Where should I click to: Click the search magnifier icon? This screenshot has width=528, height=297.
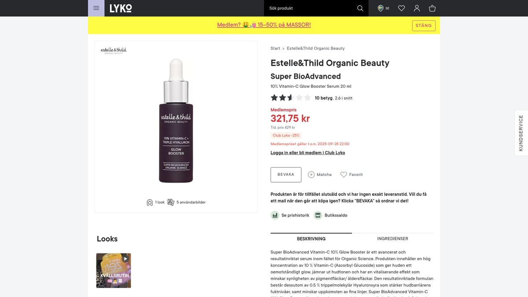[360, 8]
